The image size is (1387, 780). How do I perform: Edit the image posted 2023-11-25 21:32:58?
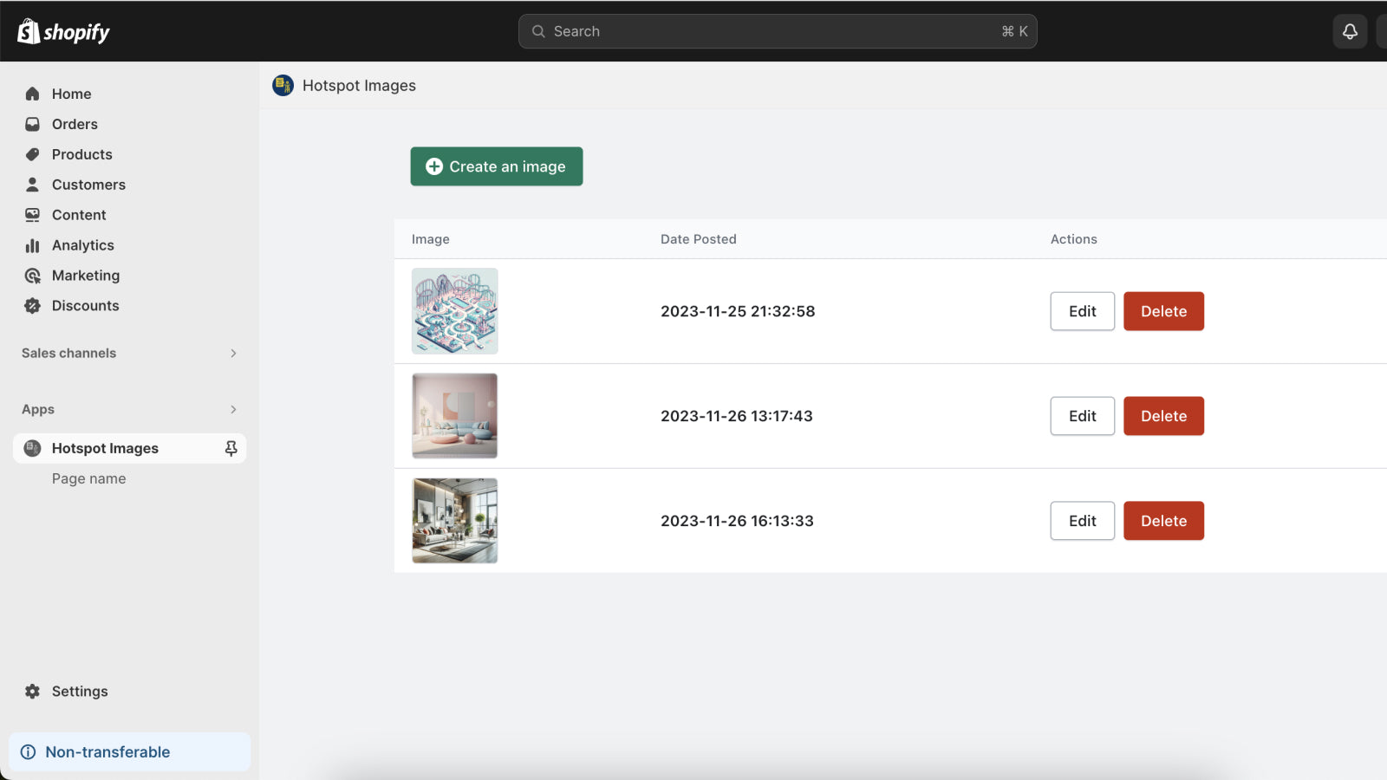1082,311
